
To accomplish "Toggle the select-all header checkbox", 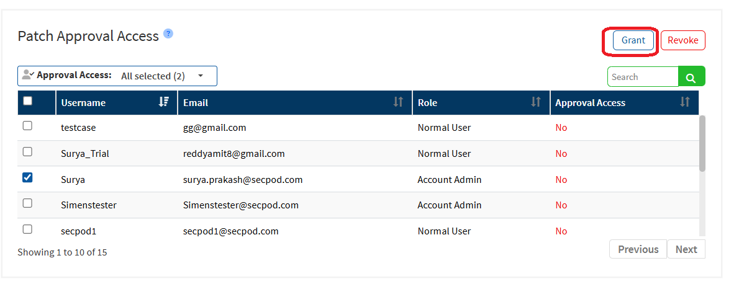I will [x=27, y=101].
